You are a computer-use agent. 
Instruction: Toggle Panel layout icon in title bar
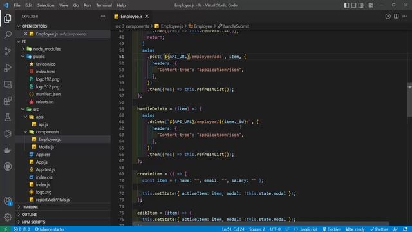pyautogui.click(x=353, y=5)
